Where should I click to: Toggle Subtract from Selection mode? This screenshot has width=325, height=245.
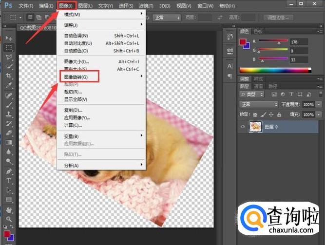pyautogui.click(x=47, y=17)
